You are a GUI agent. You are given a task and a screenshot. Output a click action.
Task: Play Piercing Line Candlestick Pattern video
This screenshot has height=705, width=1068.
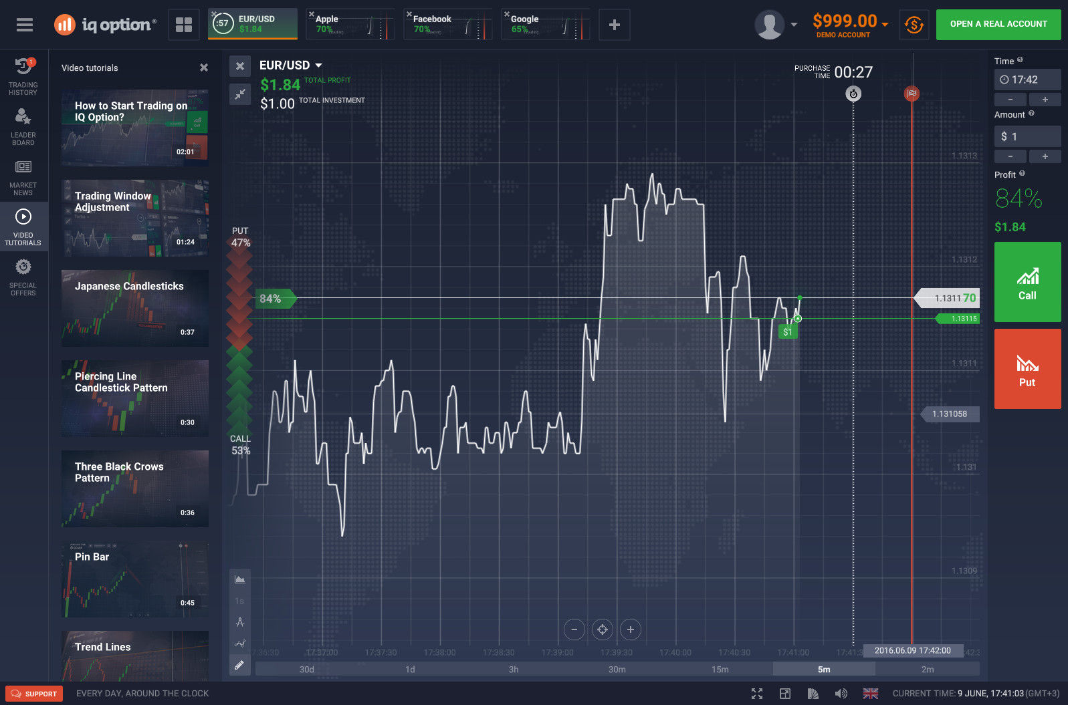click(134, 398)
